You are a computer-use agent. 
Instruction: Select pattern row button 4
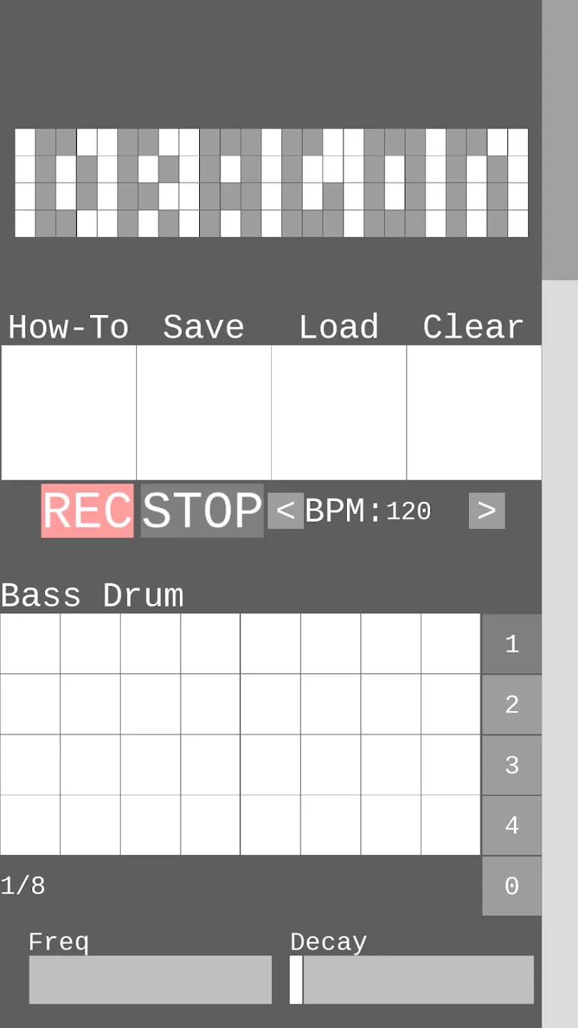point(512,825)
